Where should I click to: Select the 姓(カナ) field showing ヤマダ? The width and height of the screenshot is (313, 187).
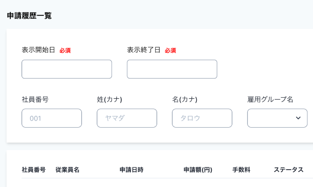tap(127, 118)
